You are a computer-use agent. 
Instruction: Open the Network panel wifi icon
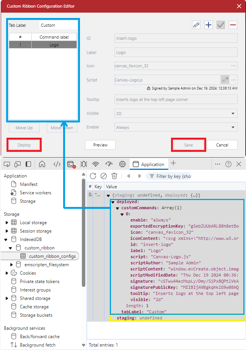click(96, 164)
